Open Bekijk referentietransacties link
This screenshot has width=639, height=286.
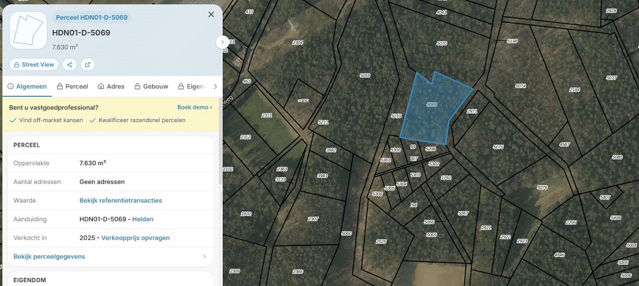(x=120, y=200)
